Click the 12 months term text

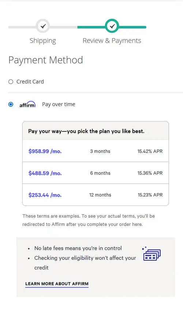100,195
